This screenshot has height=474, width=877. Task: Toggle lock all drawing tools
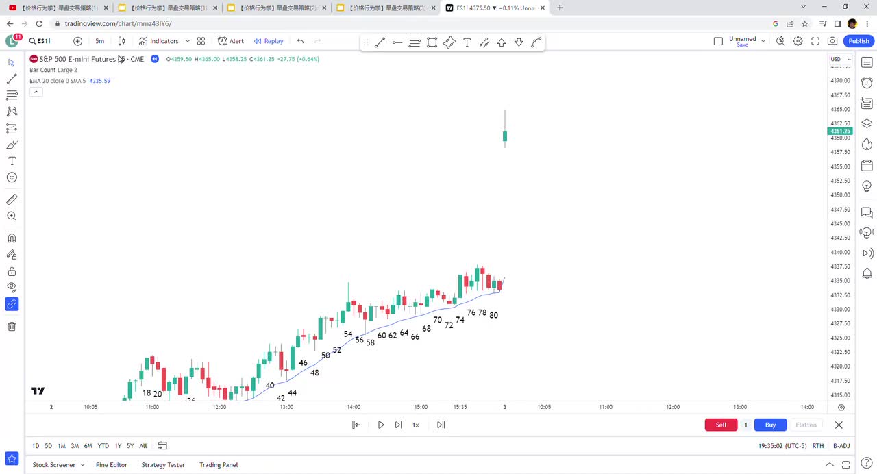pos(12,271)
